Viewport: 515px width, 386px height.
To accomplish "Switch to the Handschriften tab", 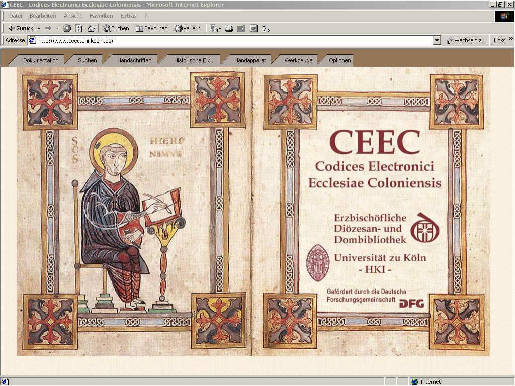I will point(134,60).
